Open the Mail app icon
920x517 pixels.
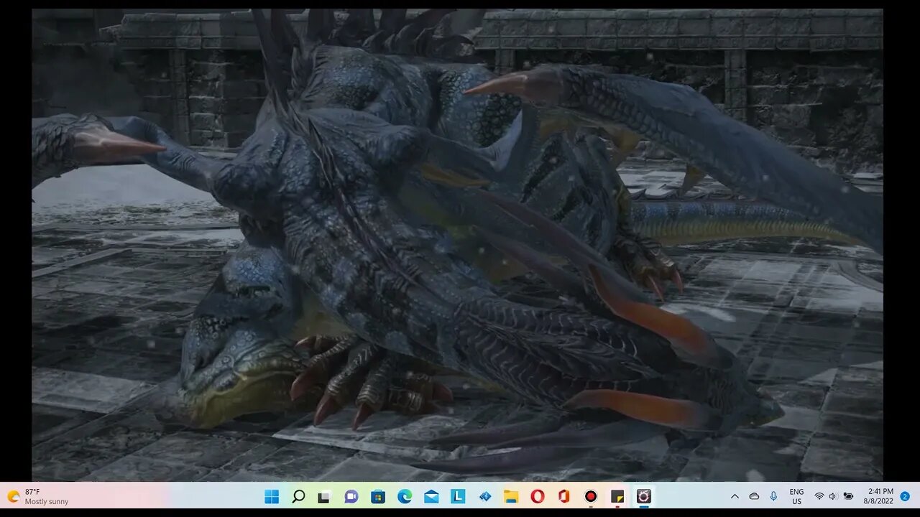point(431,496)
